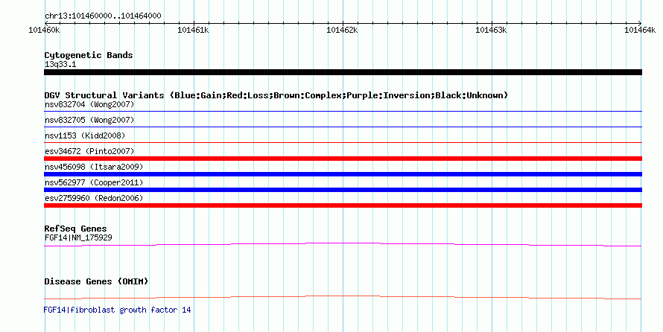The height and width of the screenshot is (332, 663).
Task: Select the 101464k ruler label
Action: click(x=640, y=30)
